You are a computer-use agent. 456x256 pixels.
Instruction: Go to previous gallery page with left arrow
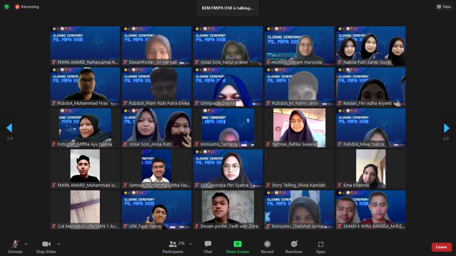click(9, 128)
